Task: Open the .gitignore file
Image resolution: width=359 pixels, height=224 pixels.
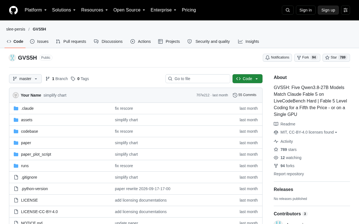Action: (x=29, y=177)
